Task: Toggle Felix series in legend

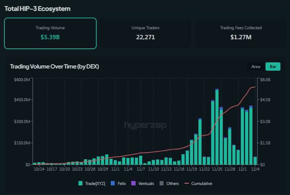Action: pyautogui.click(x=121, y=184)
